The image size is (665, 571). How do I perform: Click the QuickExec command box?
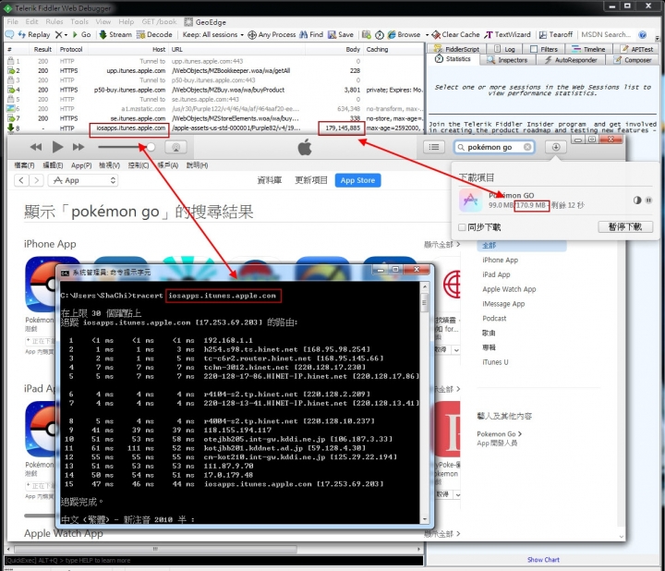tap(214, 561)
